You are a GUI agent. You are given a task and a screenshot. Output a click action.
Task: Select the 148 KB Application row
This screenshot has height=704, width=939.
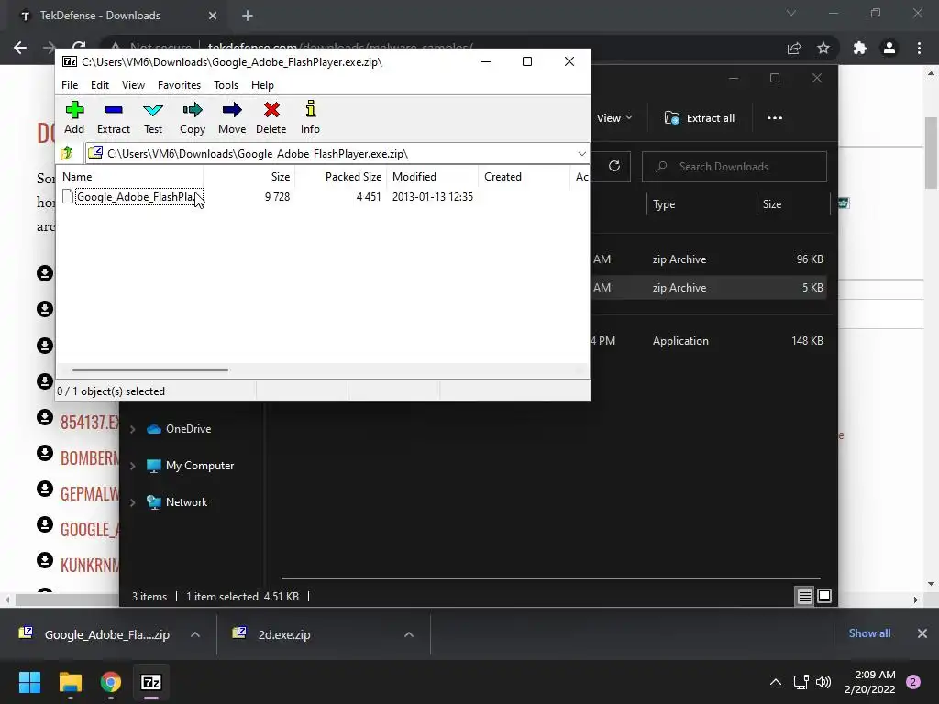coord(709,341)
